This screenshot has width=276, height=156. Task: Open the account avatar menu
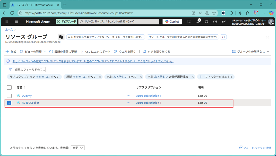click(x=271, y=22)
